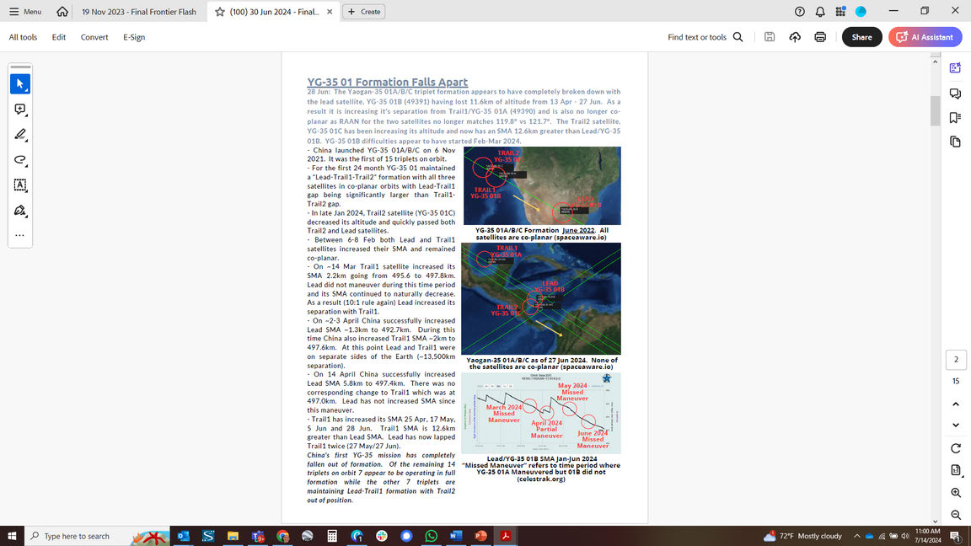Screen dimensions: 971x546
Task: Open the E-Sign menu
Action: click(x=134, y=37)
